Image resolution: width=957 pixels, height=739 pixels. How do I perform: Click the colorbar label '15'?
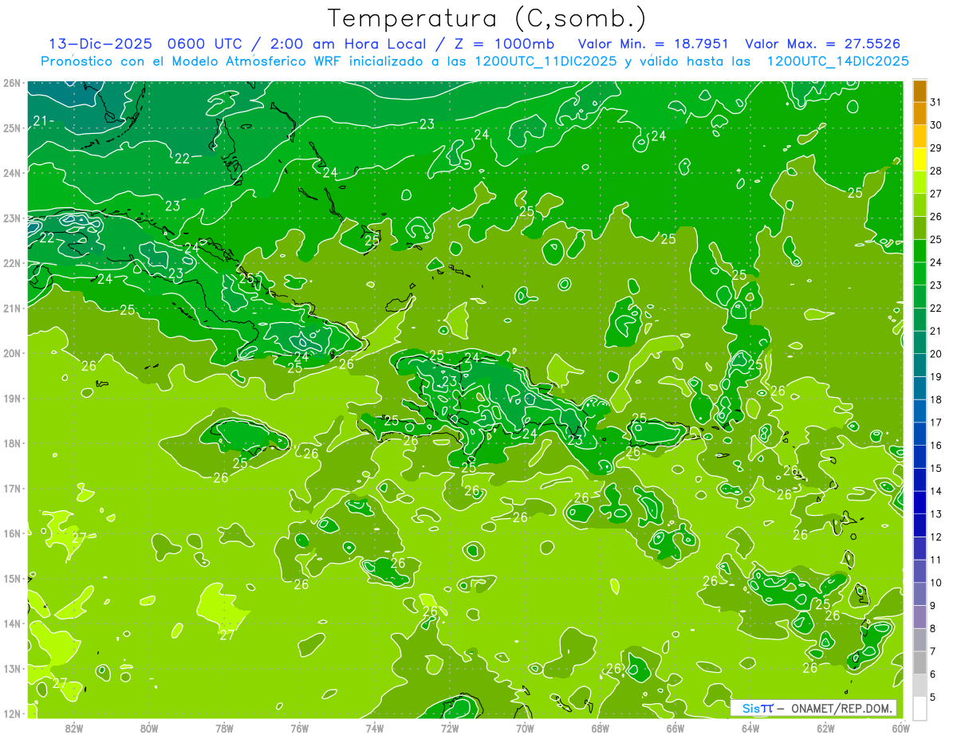click(936, 468)
